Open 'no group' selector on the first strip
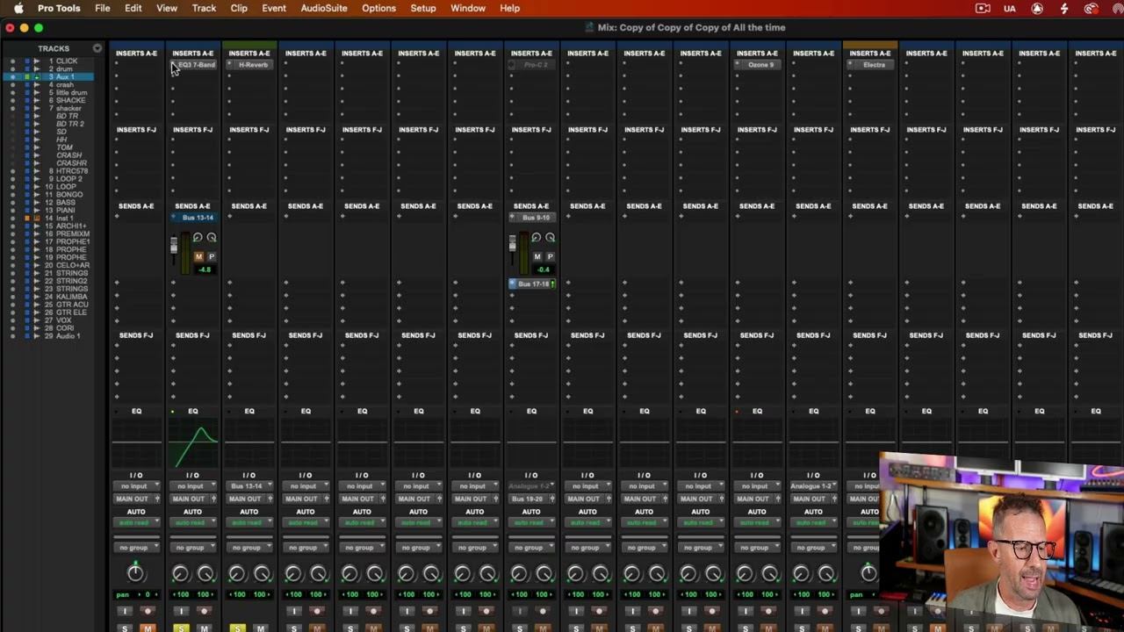This screenshot has height=632, width=1124. [x=136, y=548]
